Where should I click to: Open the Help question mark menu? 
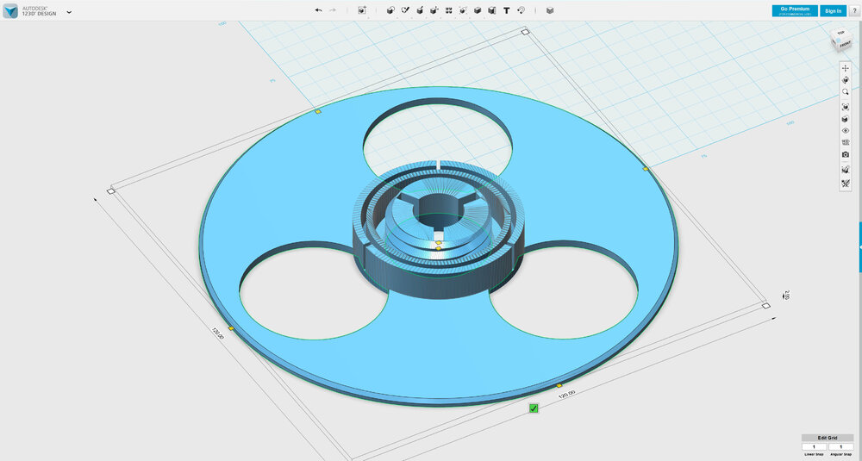click(x=853, y=10)
